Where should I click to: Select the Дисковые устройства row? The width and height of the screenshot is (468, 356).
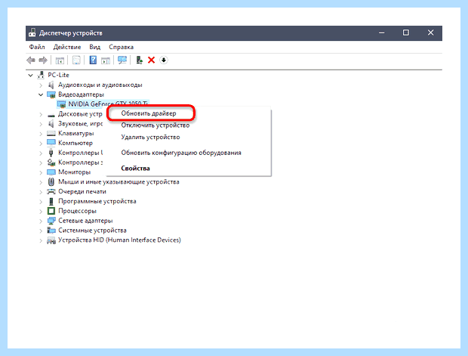point(80,114)
